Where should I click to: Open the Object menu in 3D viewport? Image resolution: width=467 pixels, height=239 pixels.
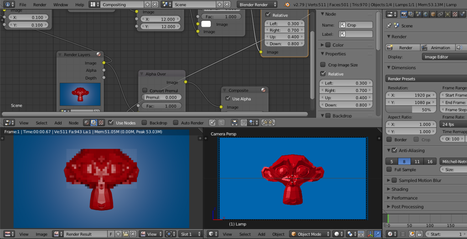point(279,234)
